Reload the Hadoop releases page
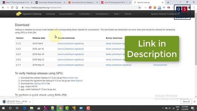 (12, 7)
